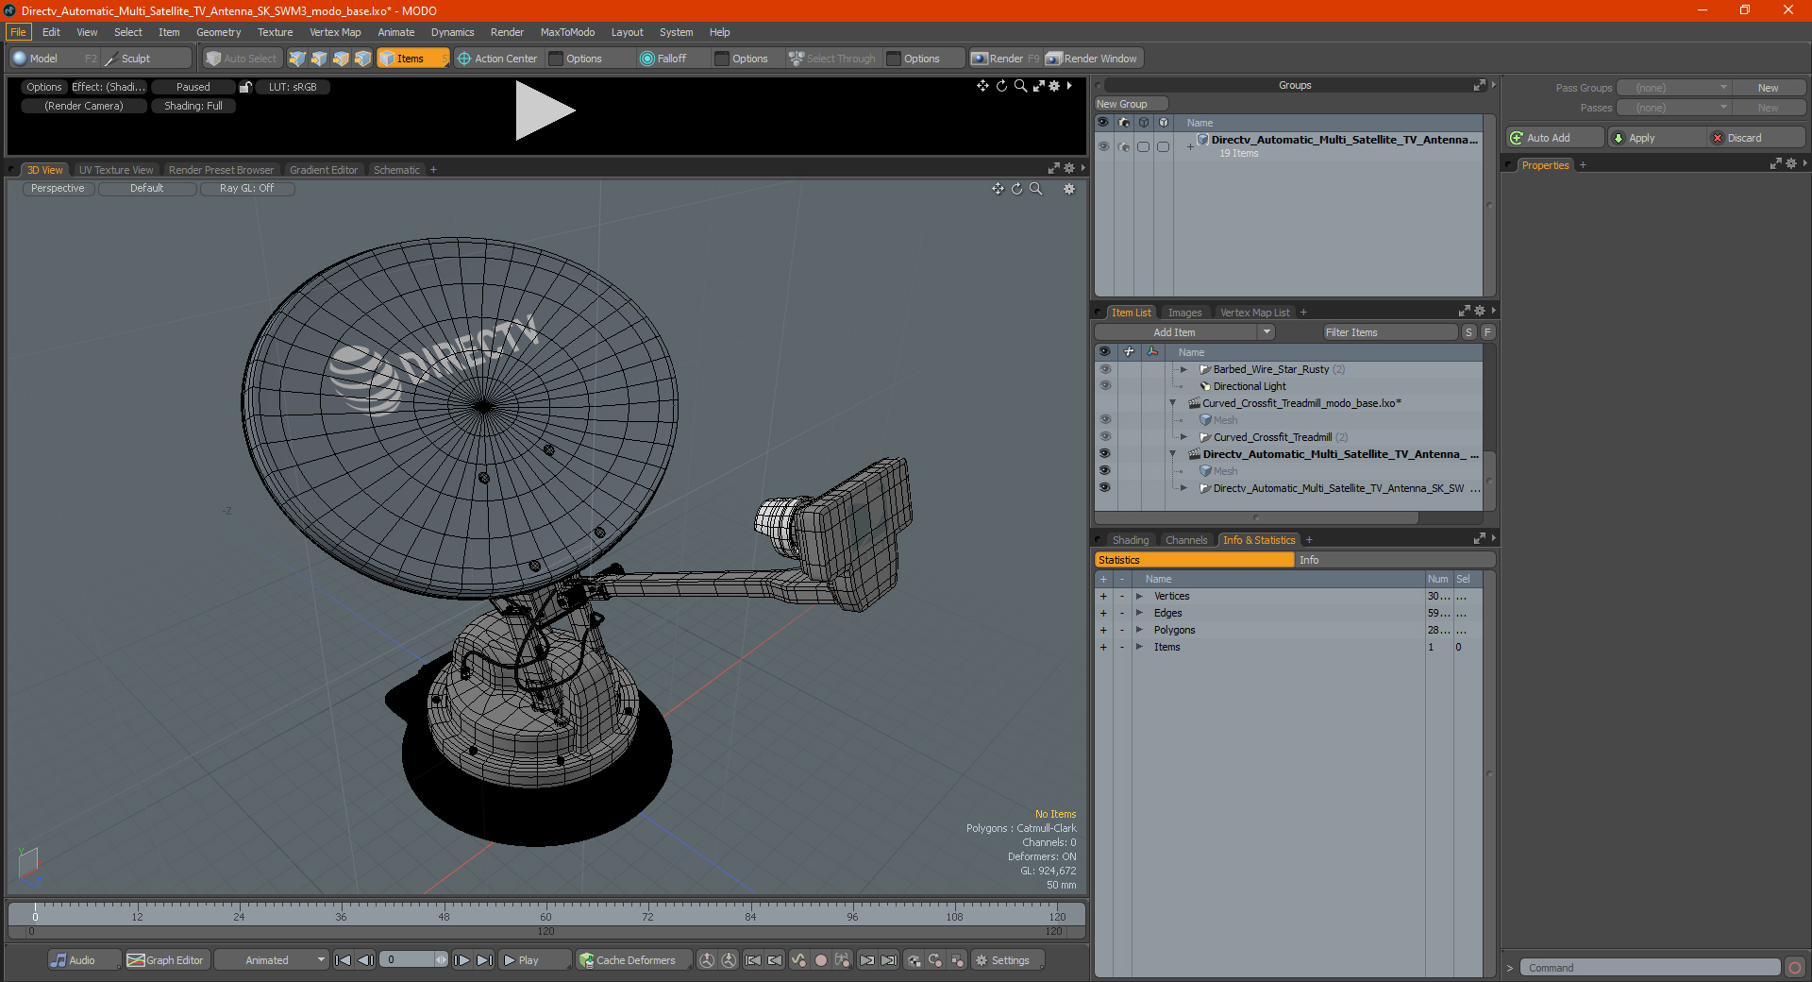Viewport: 1812px width, 982px height.
Task: Toggle eye visibility for the Directv group in Groups
Action: pyautogui.click(x=1103, y=146)
